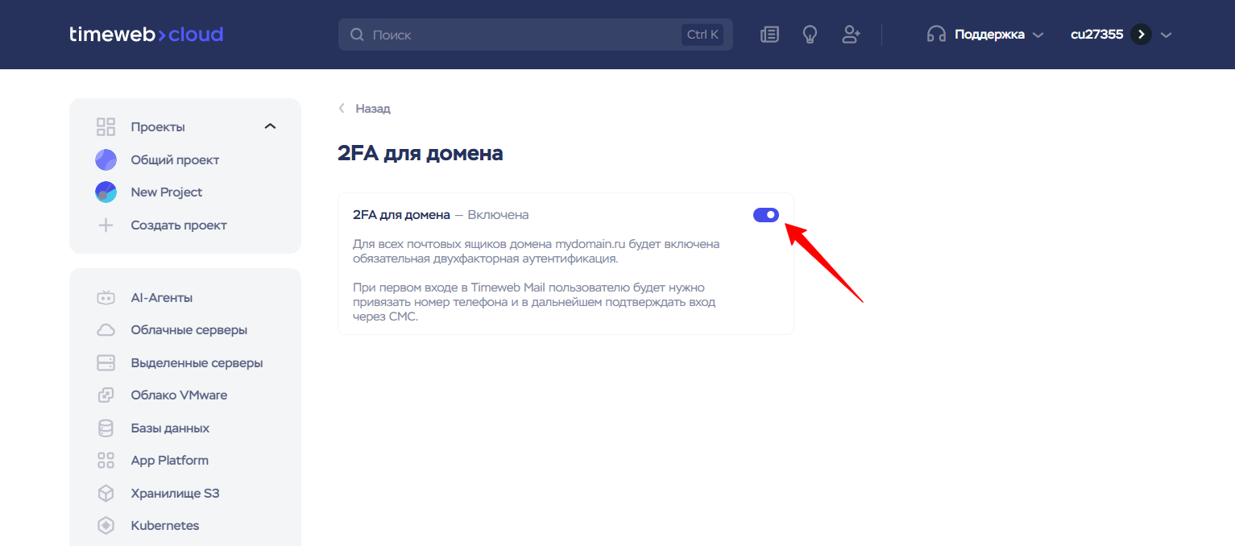The width and height of the screenshot is (1235, 546).
Task: Click the lightbulb ideas icon
Action: pyautogui.click(x=810, y=35)
